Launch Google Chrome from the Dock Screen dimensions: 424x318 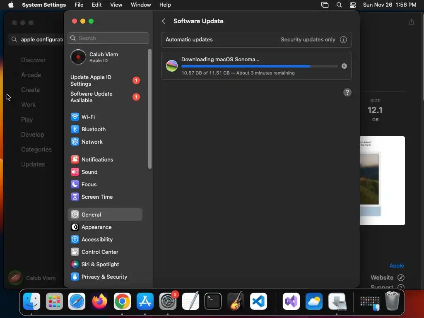pyautogui.click(x=122, y=301)
